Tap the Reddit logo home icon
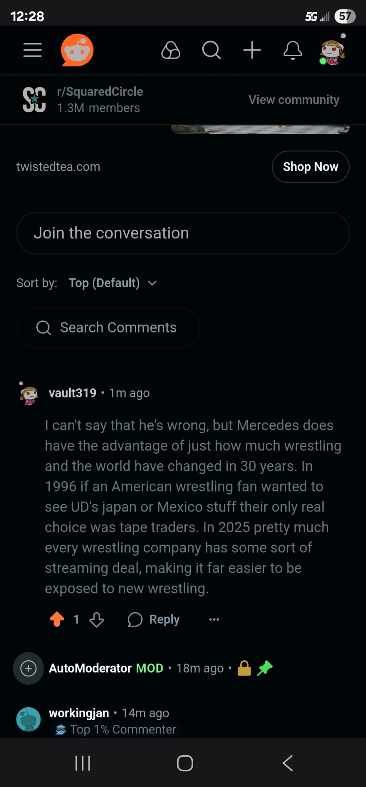This screenshot has width=366, height=787. 77,50
